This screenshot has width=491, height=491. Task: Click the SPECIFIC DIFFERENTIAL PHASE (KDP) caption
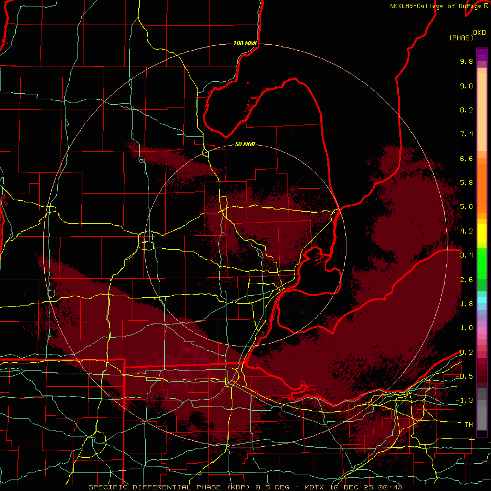click(171, 487)
